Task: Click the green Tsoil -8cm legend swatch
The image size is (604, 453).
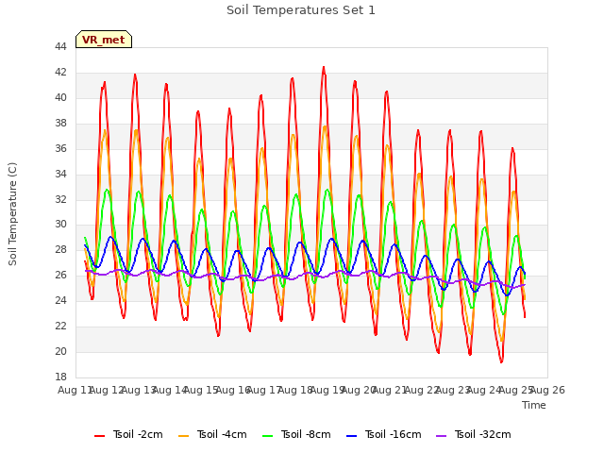Action: 267,436
